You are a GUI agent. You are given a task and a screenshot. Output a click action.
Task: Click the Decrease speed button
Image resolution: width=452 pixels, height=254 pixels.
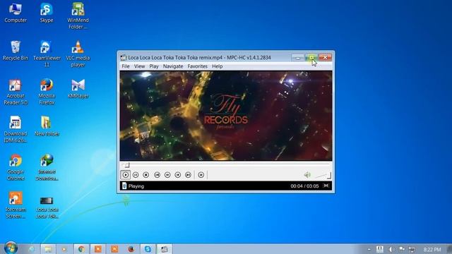coord(167,175)
